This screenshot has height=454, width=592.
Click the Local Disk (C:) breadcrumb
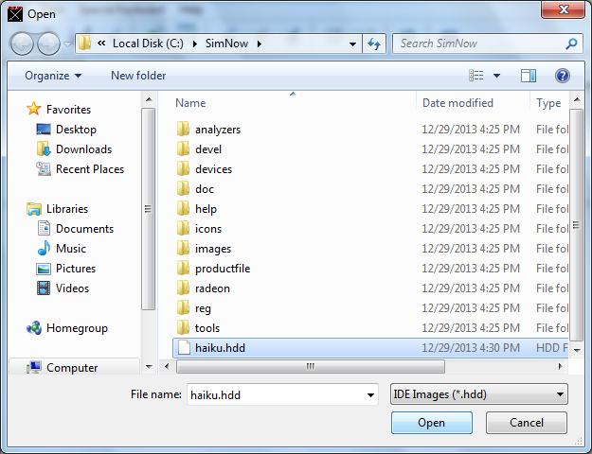point(148,44)
